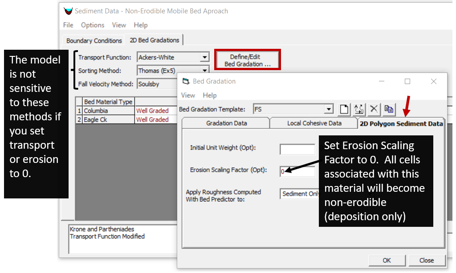Delete the current bed gradation template

(374, 109)
